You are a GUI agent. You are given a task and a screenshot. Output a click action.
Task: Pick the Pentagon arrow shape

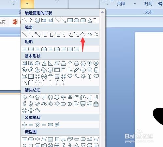tap(64, 104)
